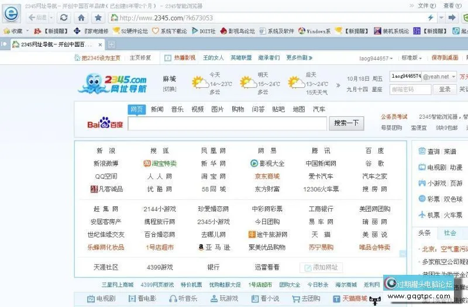468x307 pixels.
Task: Click the Baidu logo
Action: [105, 123]
